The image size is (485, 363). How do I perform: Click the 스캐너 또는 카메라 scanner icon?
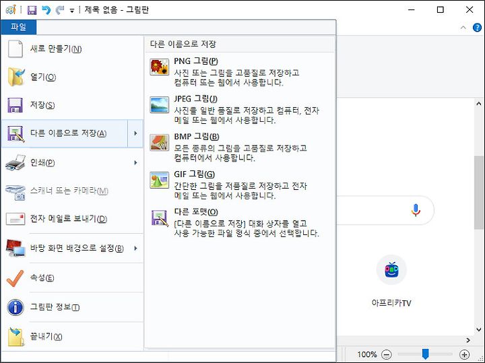tap(15, 192)
